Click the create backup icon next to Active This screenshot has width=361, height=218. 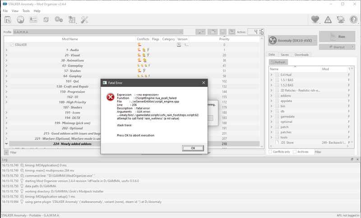point(232,32)
